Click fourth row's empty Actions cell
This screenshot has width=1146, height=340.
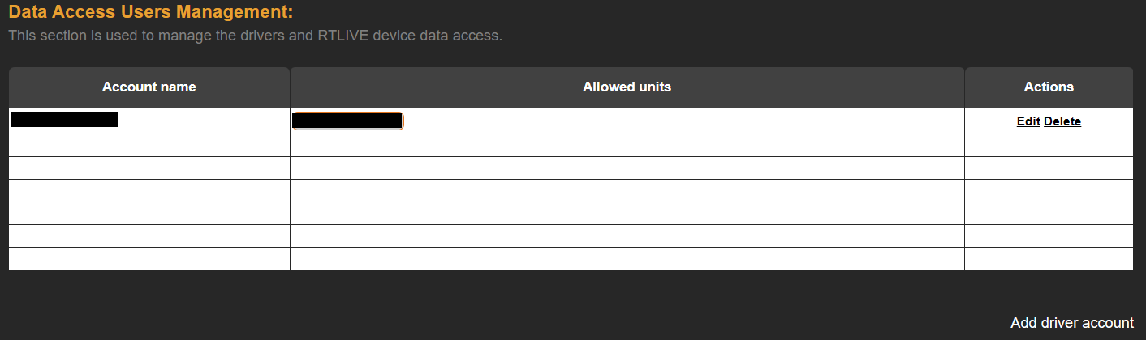click(1049, 191)
